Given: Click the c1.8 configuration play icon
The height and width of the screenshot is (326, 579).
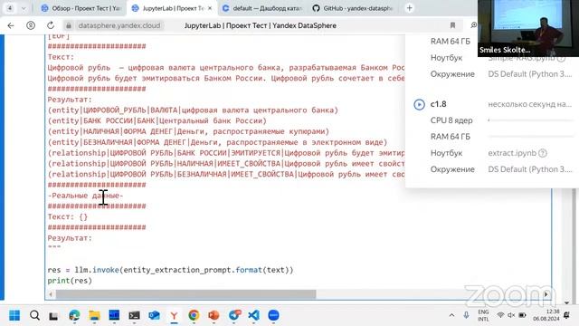Looking at the screenshot, I should coord(419,105).
